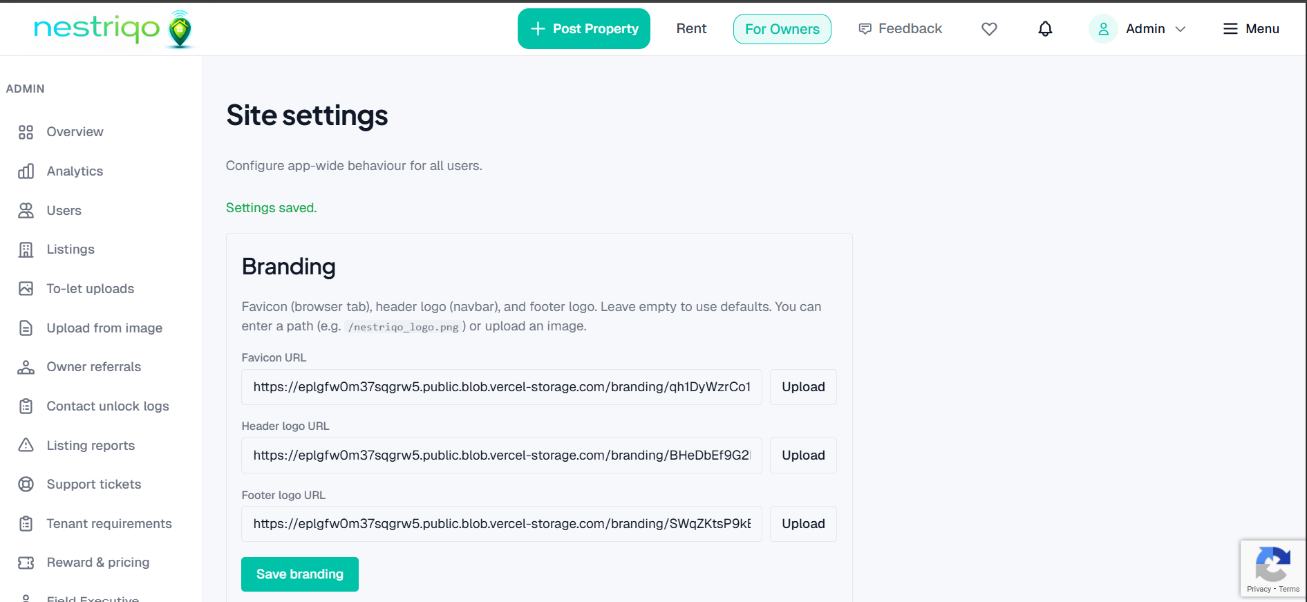
Task: Open the Analytics section in the admin sidebar
Action: point(75,171)
